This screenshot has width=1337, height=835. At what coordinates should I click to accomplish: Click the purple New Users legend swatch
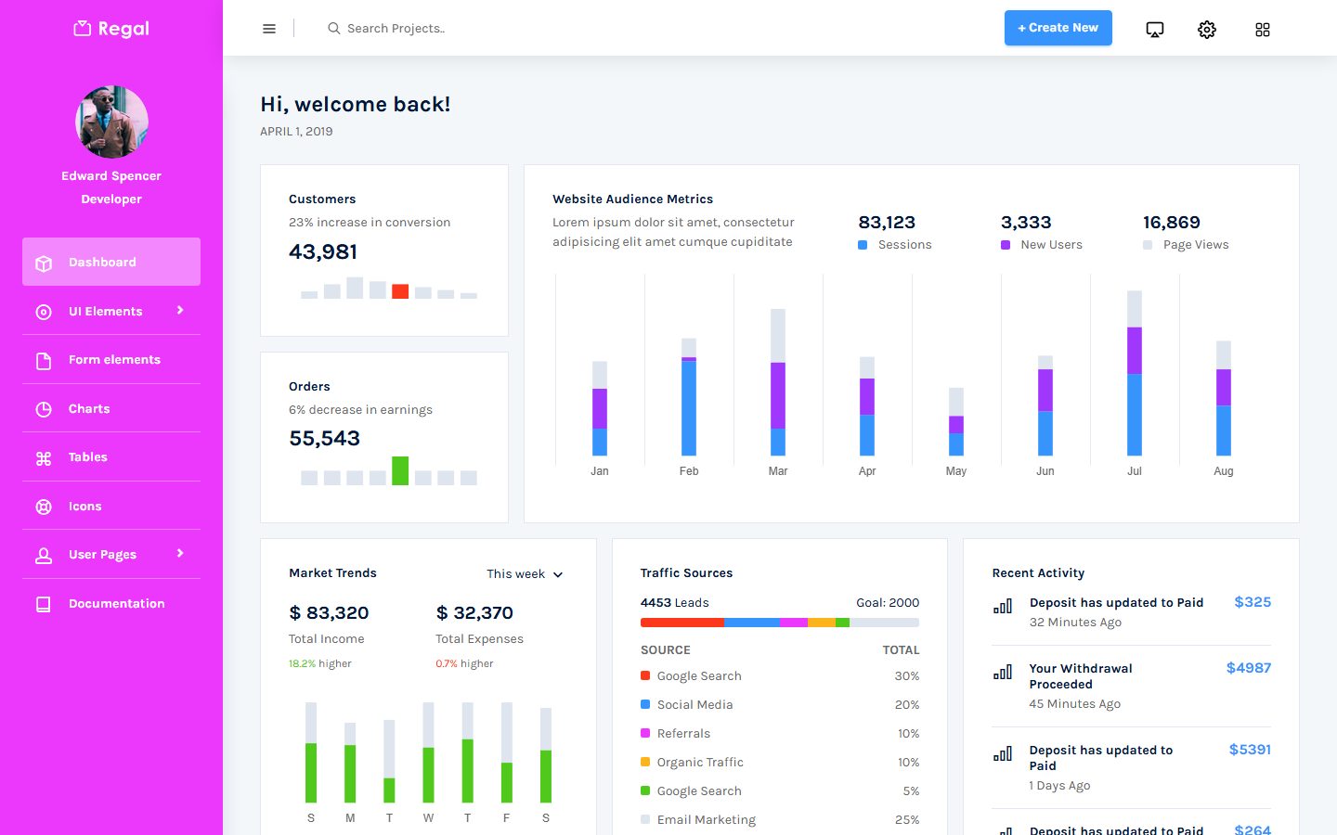[1006, 245]
